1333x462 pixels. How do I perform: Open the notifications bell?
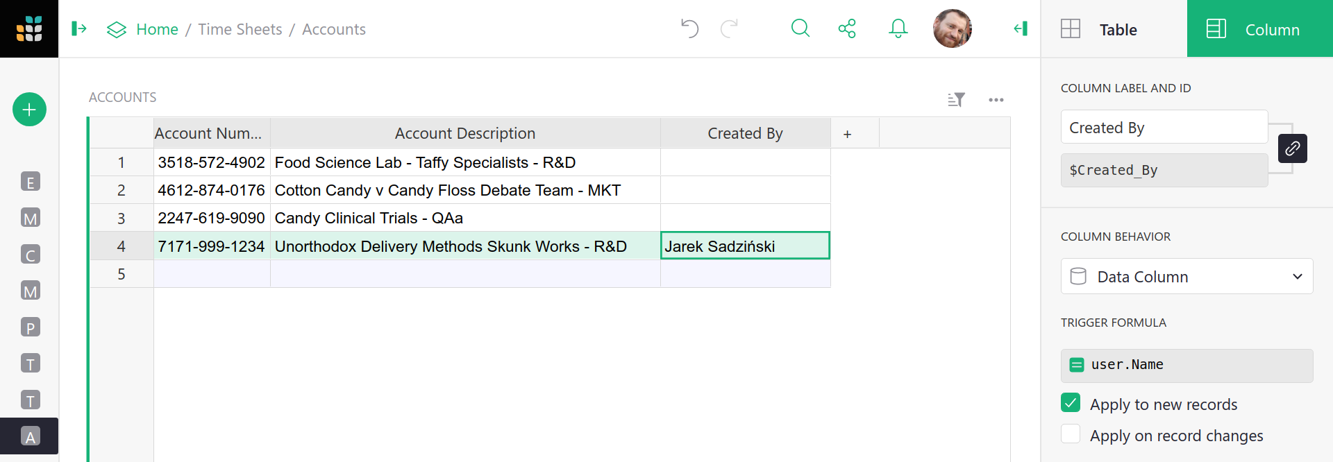898,28
